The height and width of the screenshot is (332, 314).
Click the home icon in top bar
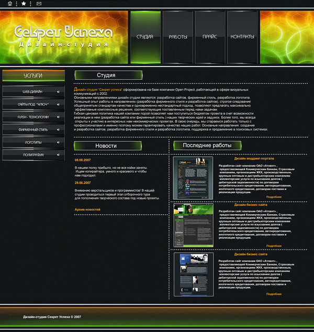tap(10, 4)
